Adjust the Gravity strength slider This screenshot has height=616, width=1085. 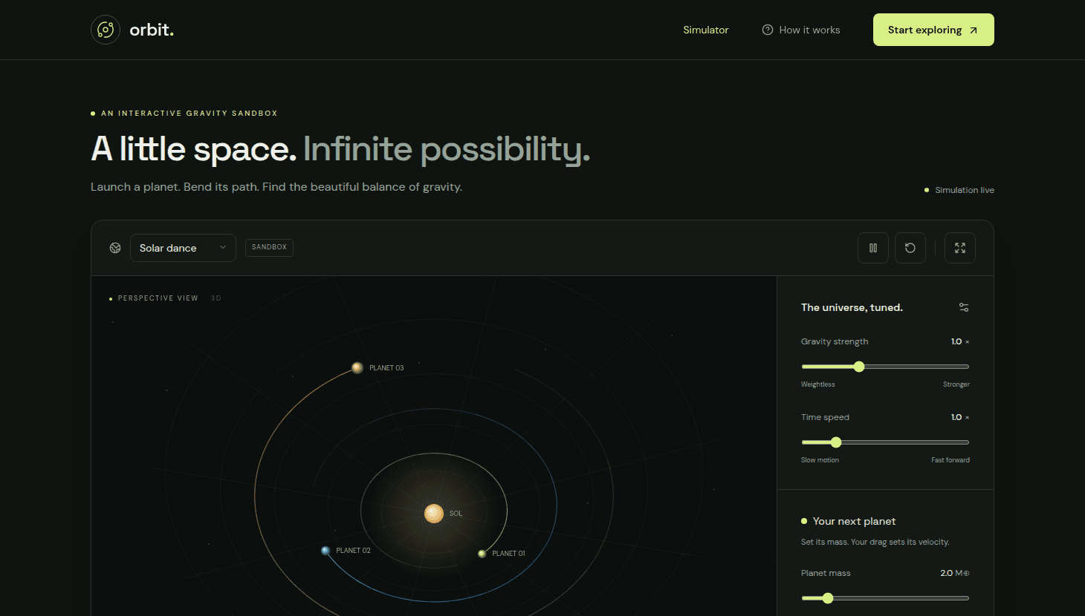(885, 367)
